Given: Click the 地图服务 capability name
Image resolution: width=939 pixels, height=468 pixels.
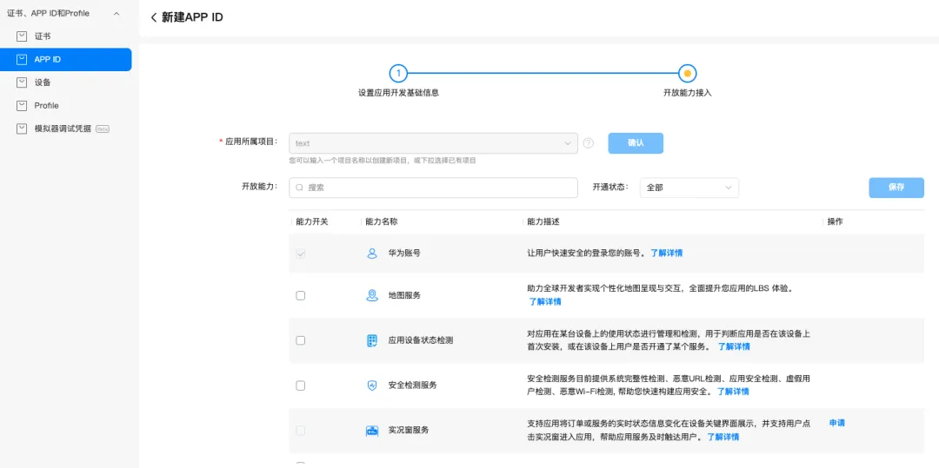Looking at the screenshot, I should pyautogui.click(x=404, y=295).
